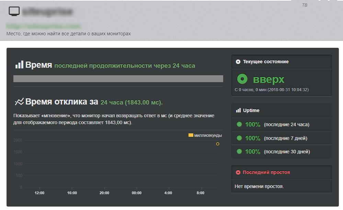This screenshot has height=210, width=343.
Task: Click the green badge for последние 30 дней
Action: coord(239,151)
